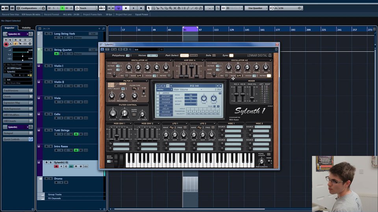Toggle the Sylenth1 Solo button
Image resolution: width=378 pixels, height=212 pixels.
point(214,55)
